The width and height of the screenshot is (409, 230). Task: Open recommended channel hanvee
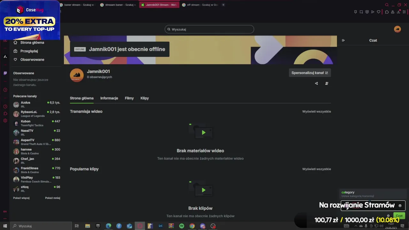click(x=36, y=151)
